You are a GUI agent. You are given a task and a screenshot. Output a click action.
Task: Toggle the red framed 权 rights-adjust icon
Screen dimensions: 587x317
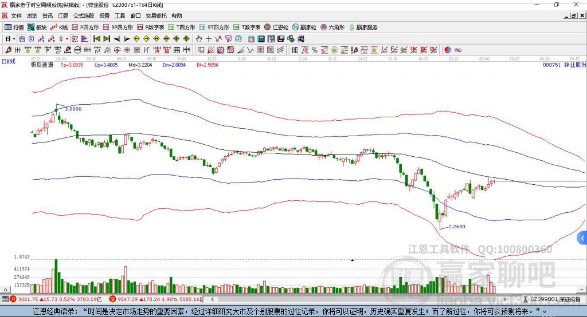click(75, 39)
